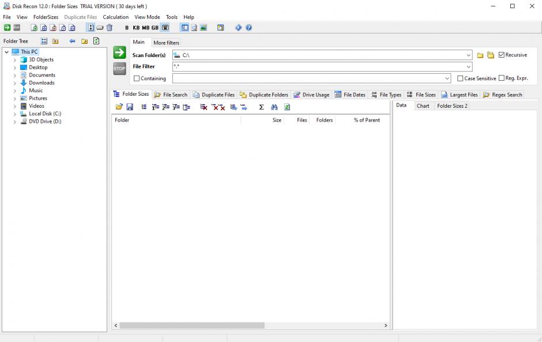Open the Folder Sizes 2 tab

click(452, 106)
